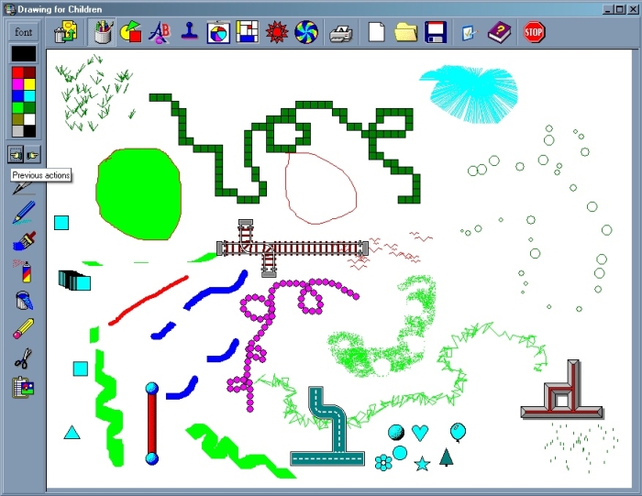642x496 pixels.
Task: Click the red starburst effects icon
Action: pos(276,33)
